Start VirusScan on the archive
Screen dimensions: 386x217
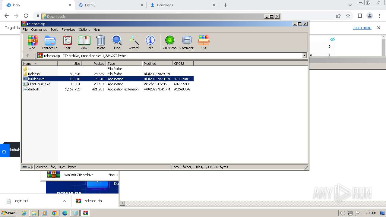pos(169,42)
